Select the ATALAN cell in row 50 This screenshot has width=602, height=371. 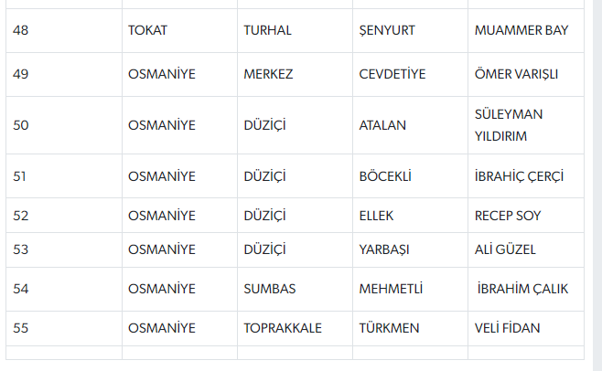410,125
